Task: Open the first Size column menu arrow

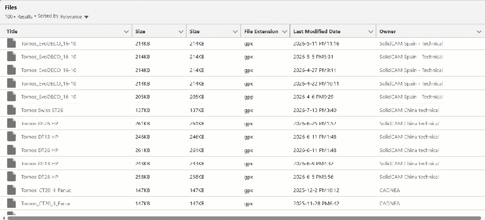Action: click(181, 31)
